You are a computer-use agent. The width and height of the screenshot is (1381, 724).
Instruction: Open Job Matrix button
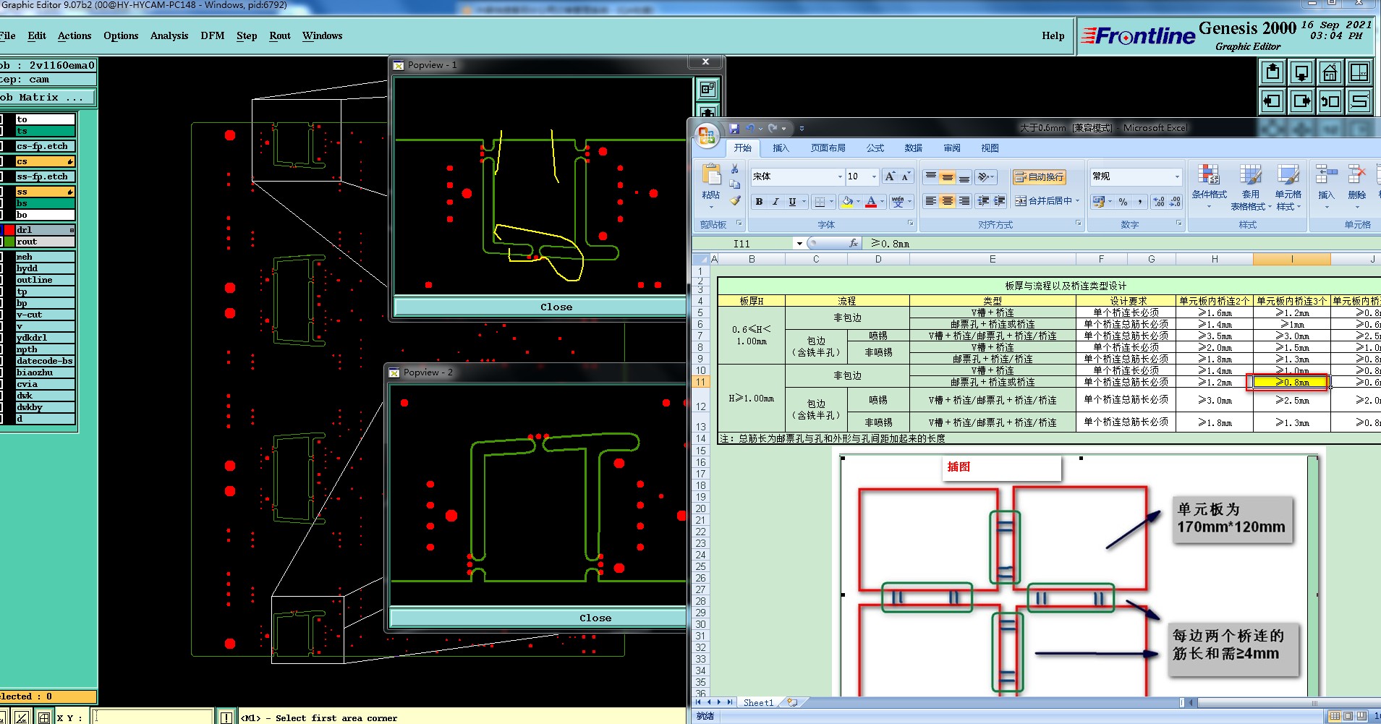pyautogui.click(x=48, y=97)
